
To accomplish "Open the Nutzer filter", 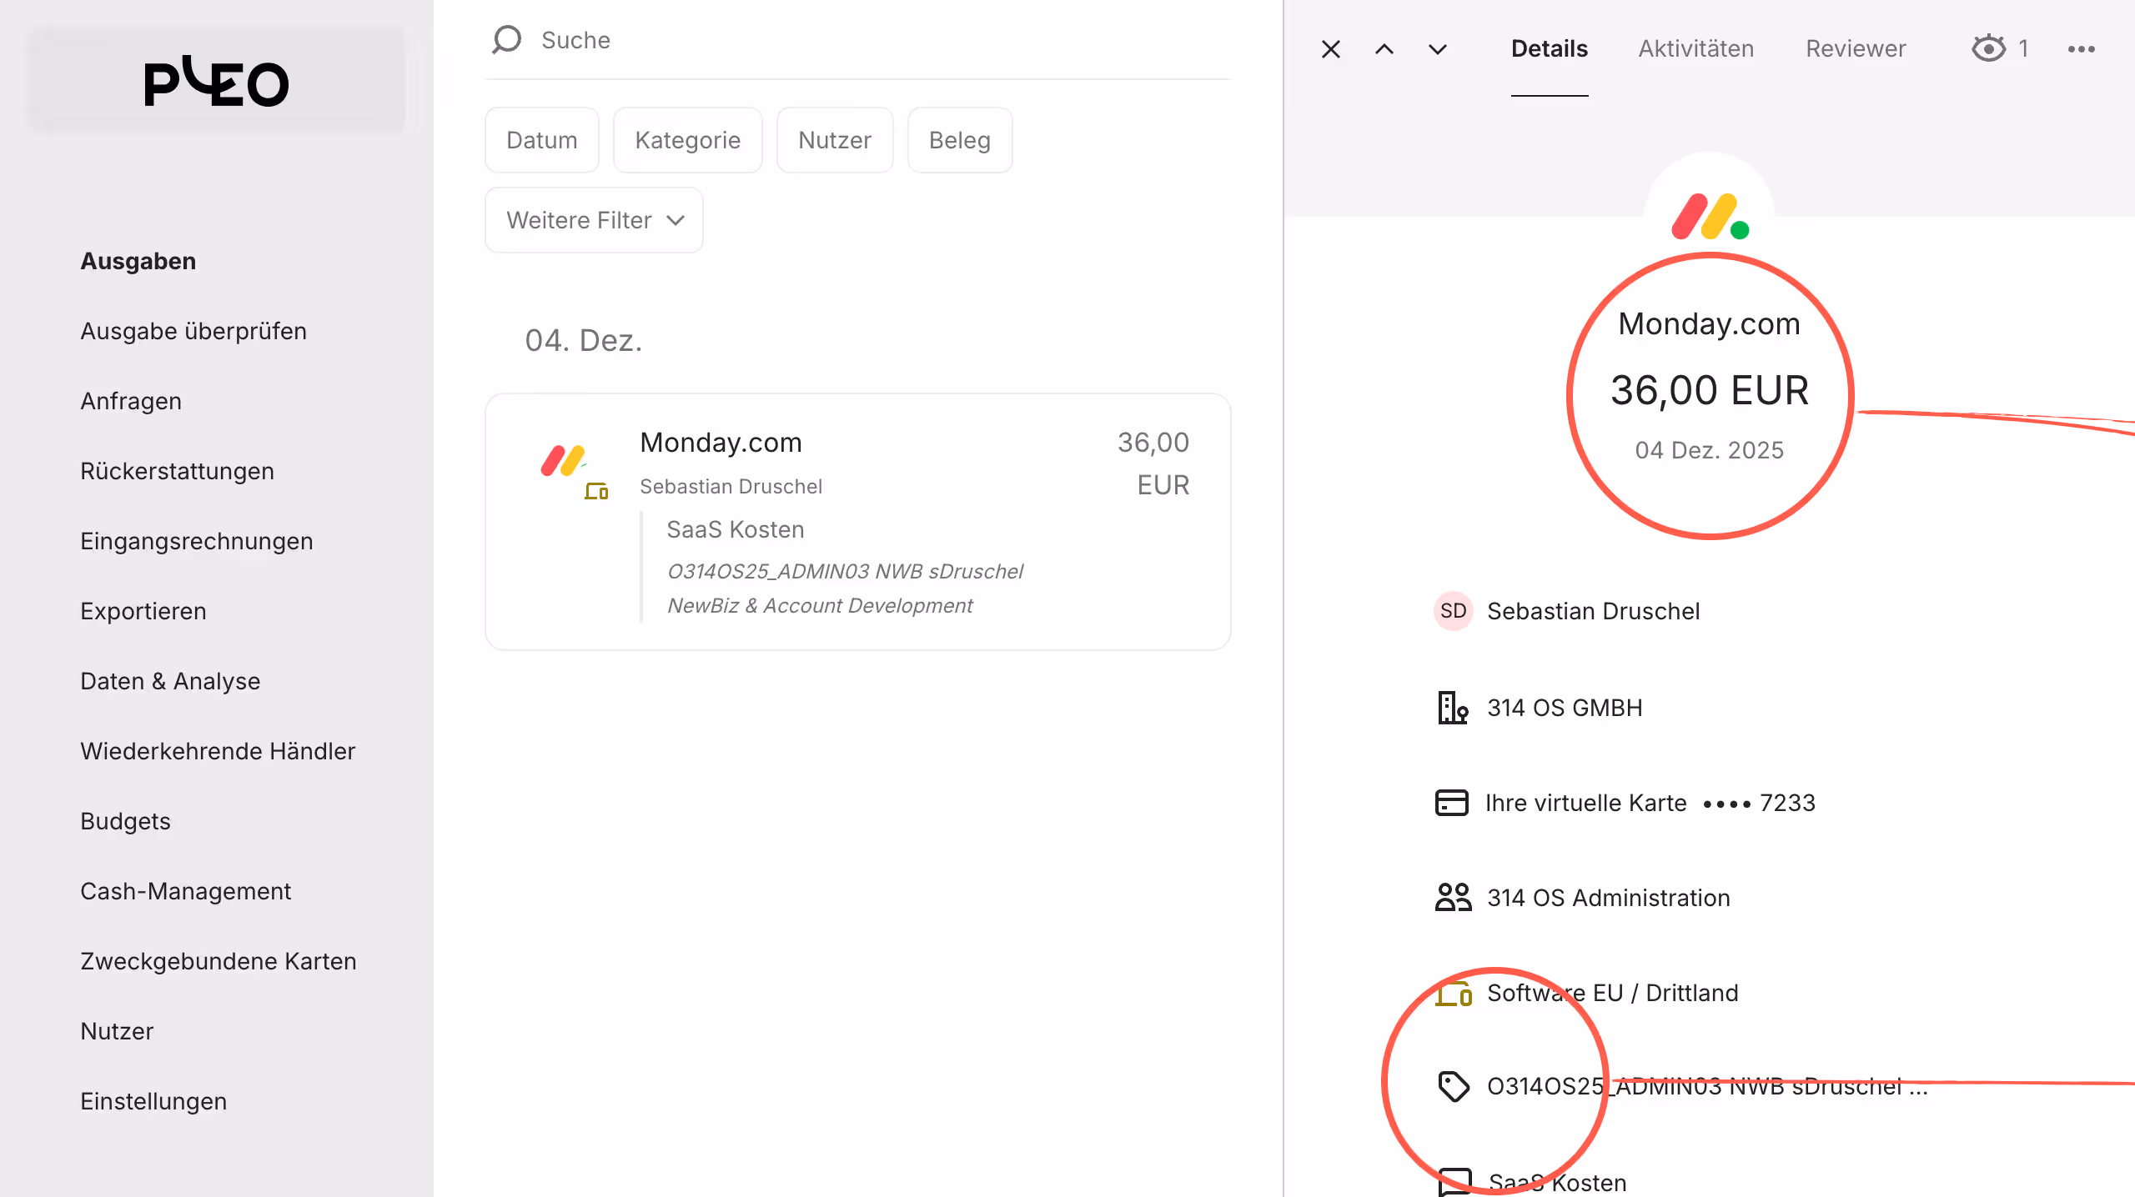I will click(x=835, y=140).
